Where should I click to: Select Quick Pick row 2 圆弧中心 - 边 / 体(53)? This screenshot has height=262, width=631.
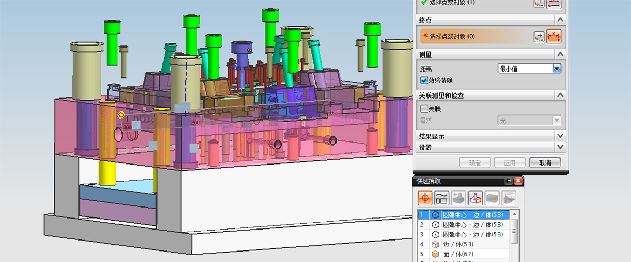(x=464, y=224)
